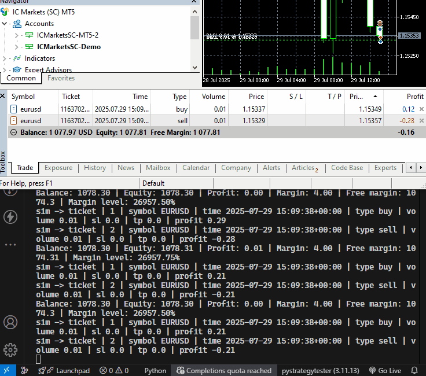Select IC Markets (SC) MT5 root item
The width and height of the screenshot is (426, 376).
[43, 12]
